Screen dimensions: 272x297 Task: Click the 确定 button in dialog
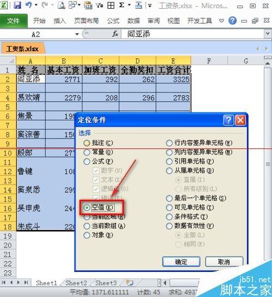pos(181,262)
